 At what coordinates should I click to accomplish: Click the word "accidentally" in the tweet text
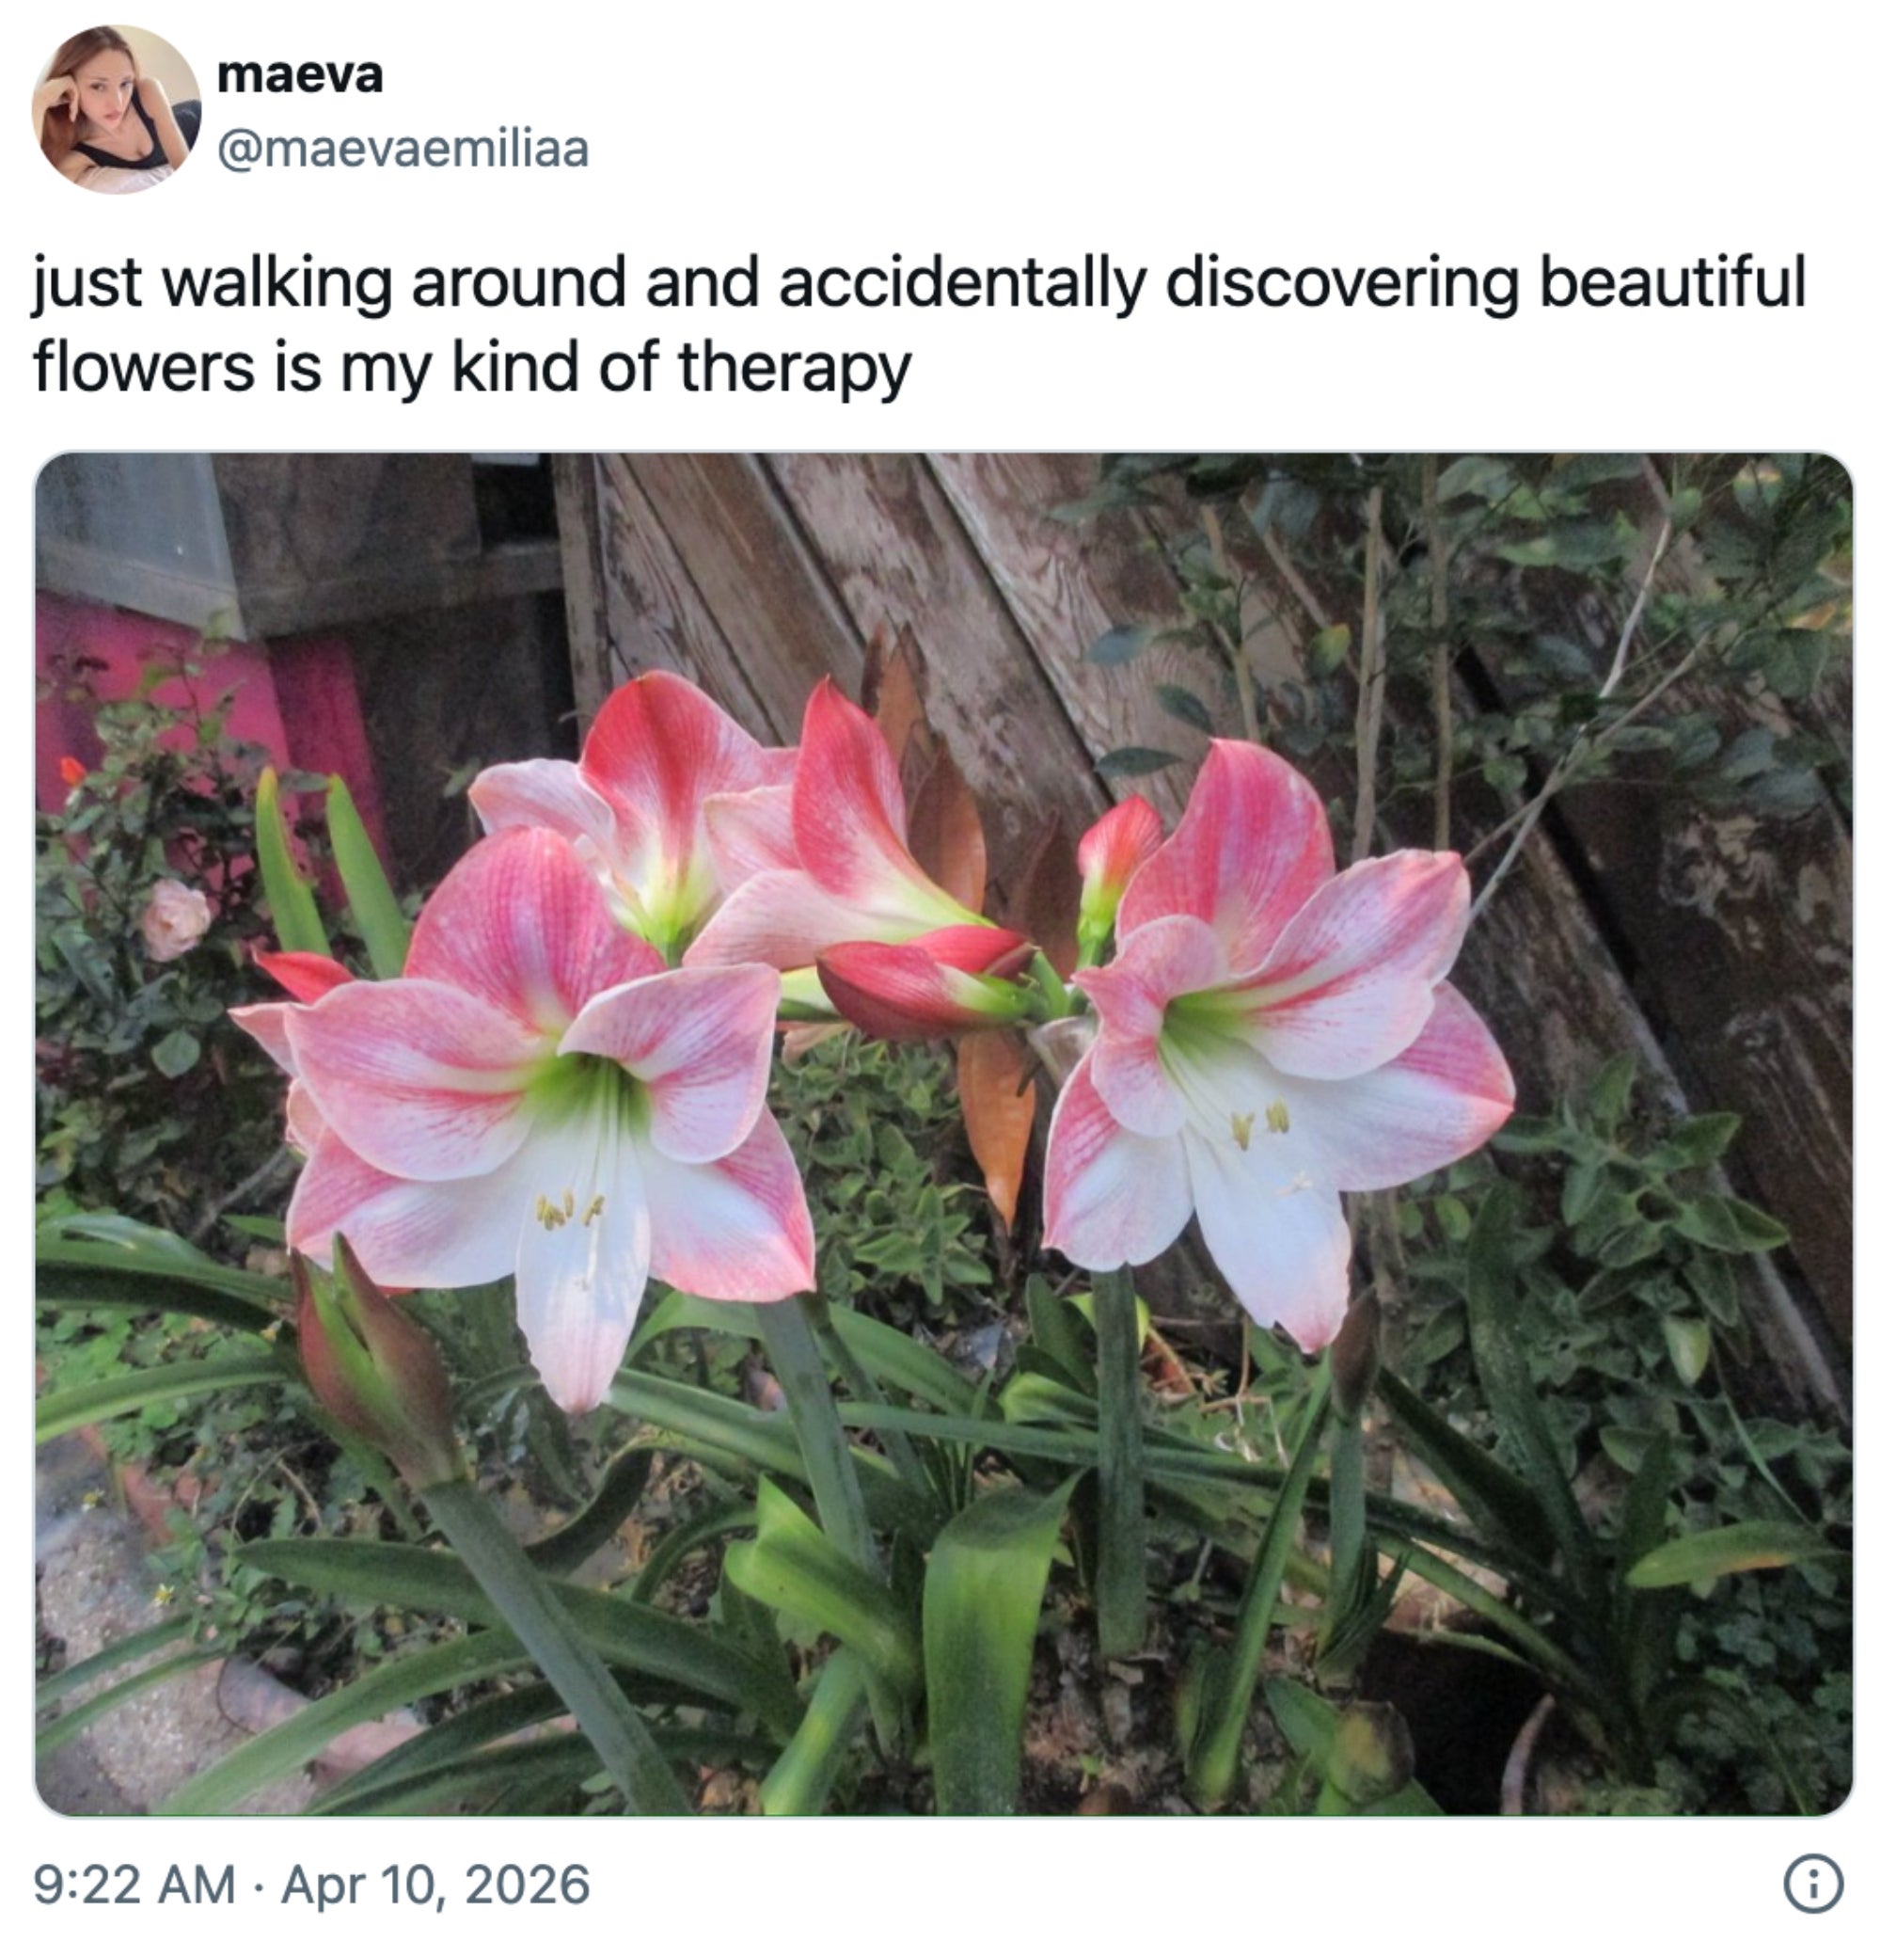coord(962,283)
